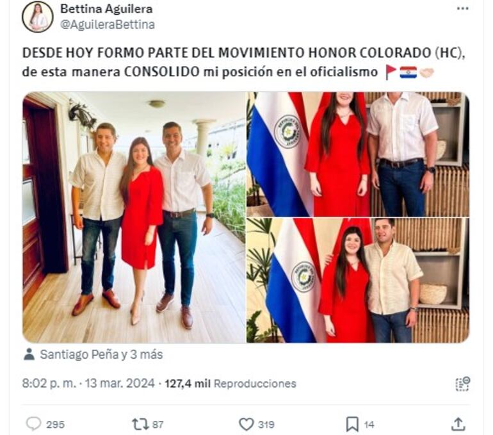This screenshot has height=435, width=493.
Task: Click the 127,4 mil Reproducciones view count
Action: click(230, 383)
